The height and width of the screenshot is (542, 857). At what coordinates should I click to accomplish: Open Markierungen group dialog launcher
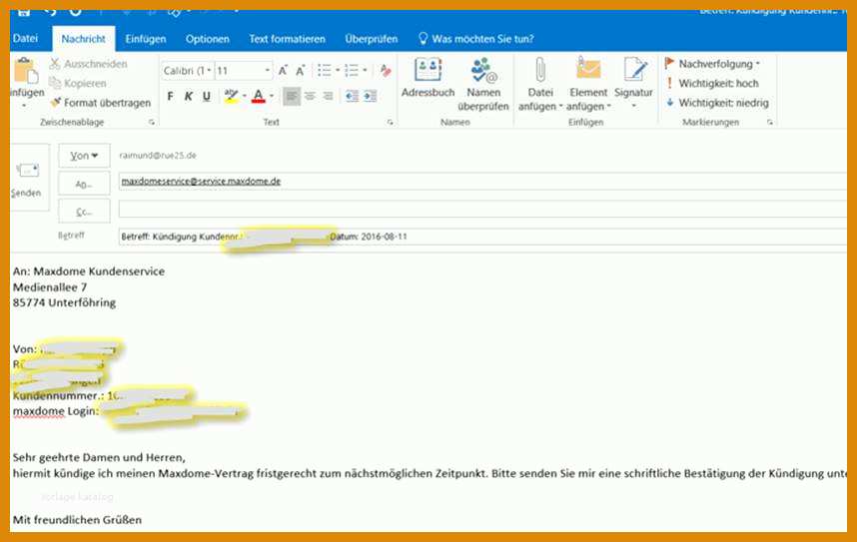769,123
